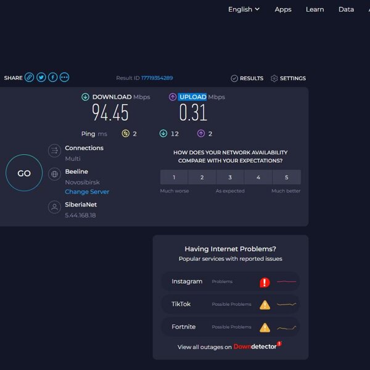370x370 pixels.
Task: Rate network availability 1
Action: (x=174, y=177)
